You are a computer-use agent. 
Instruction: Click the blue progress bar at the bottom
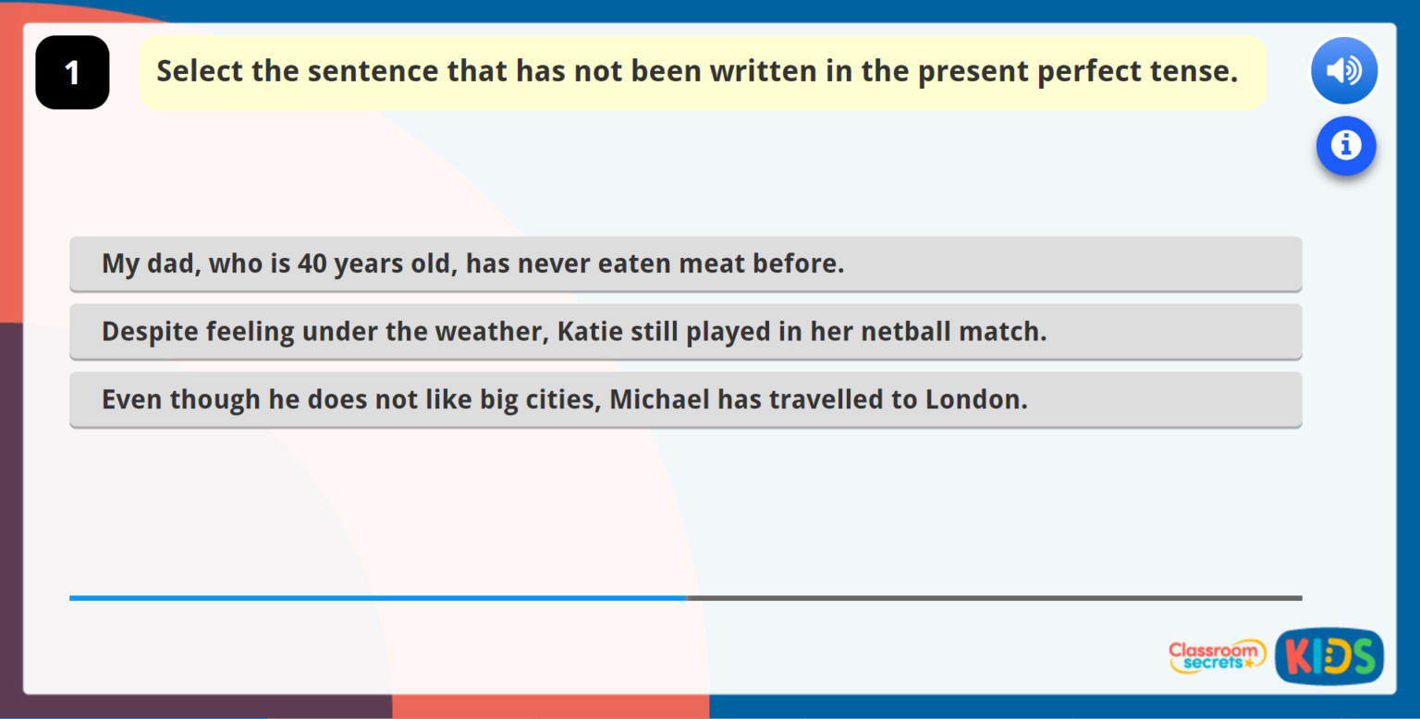pyautogui.click(x=370, y=598)
